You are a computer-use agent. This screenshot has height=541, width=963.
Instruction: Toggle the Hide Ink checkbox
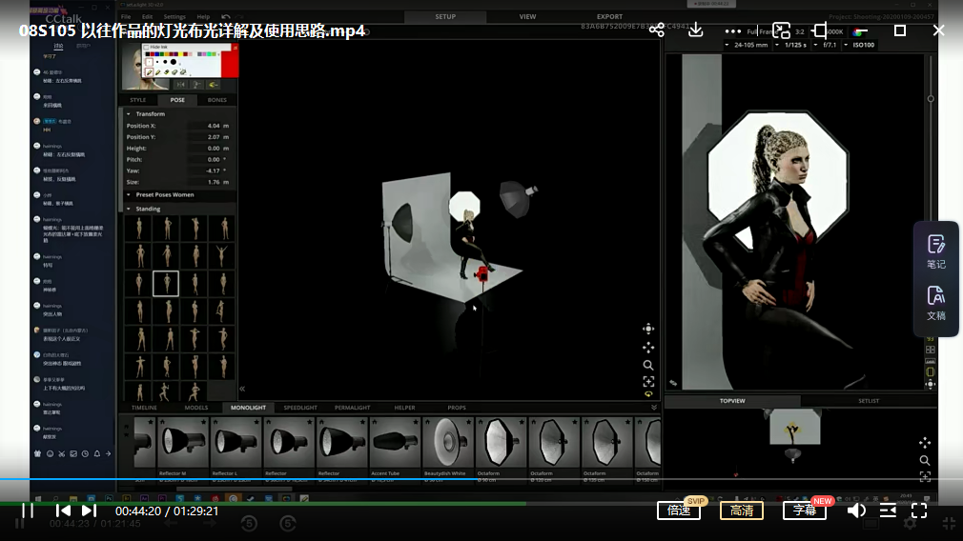tap(146, 48)
